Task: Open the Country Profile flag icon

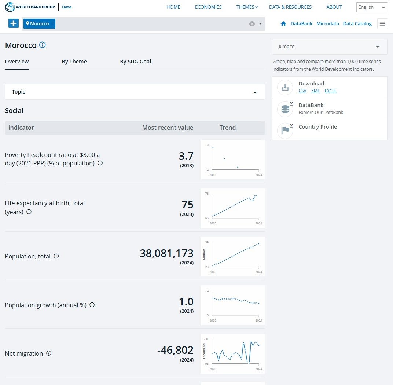Action: click(x=285, y=130)
